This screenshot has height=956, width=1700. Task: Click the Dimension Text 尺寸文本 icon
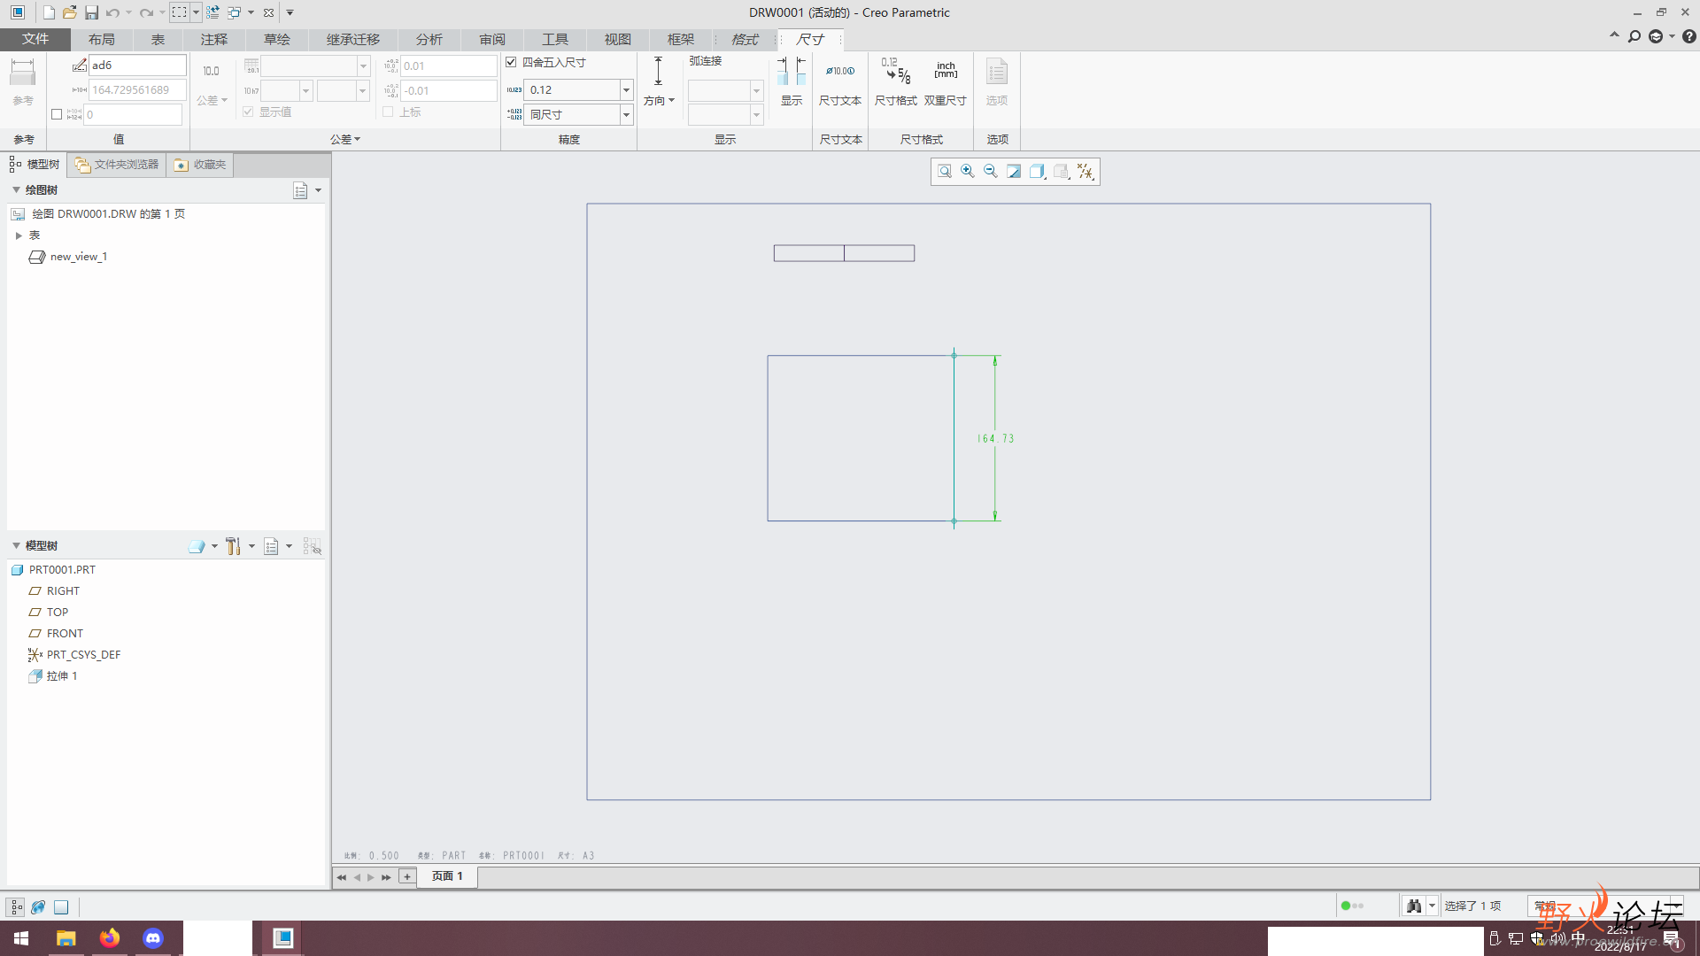click(x=840, y=81)
